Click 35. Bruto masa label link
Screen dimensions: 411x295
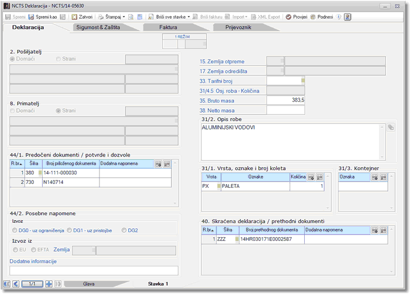(x=217, y=101)
